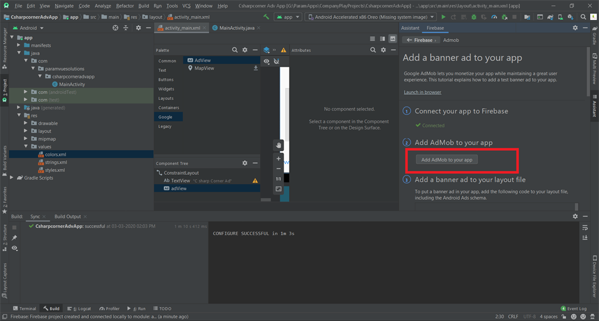
Task: Open Attributes panel settings gear
Action: 383,50
